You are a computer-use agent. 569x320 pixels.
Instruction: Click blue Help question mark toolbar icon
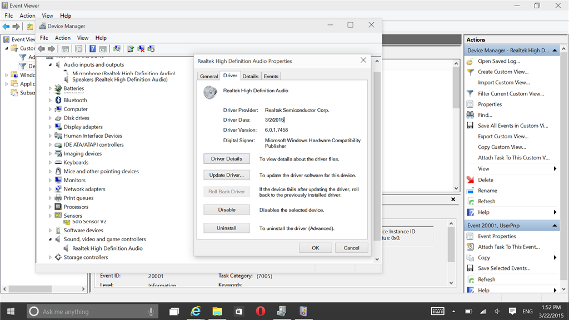93,49
